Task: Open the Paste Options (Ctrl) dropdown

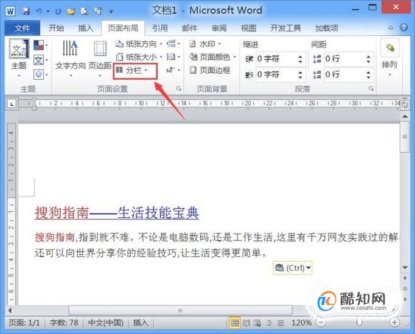Action: coord(292,268)
